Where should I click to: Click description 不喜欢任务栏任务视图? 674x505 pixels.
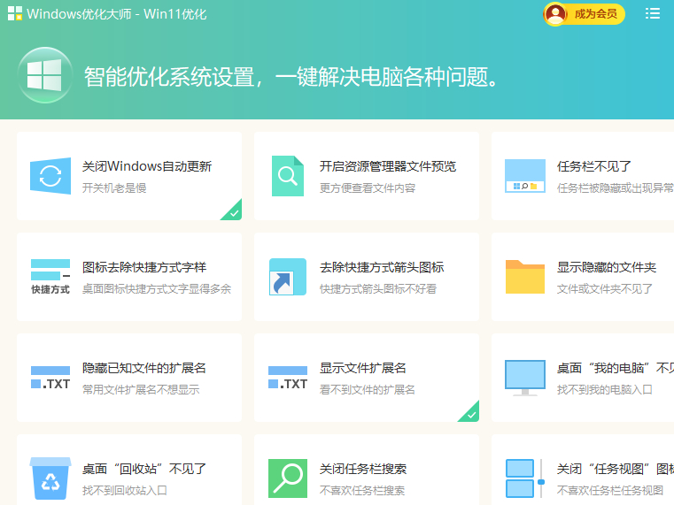tap(609, 491)
